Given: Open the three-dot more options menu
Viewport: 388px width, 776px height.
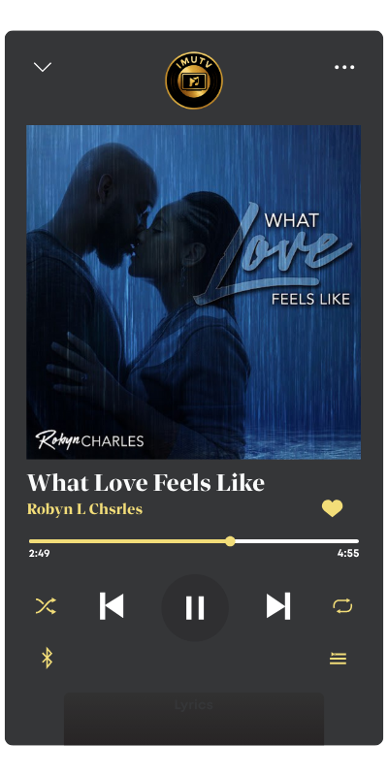Looking at the screenshot, I should (x=344, y=67).
